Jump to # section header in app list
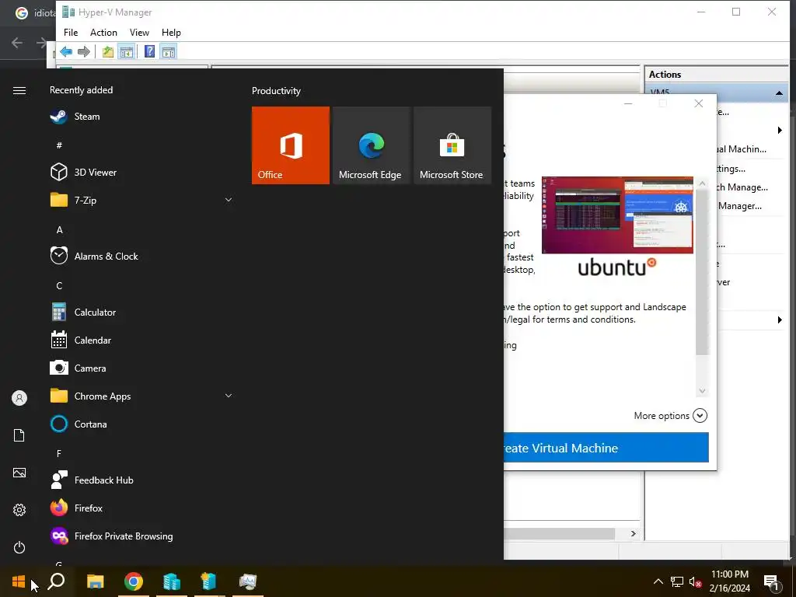The height and width of the screenshot is (597, 796). point(59,145)
